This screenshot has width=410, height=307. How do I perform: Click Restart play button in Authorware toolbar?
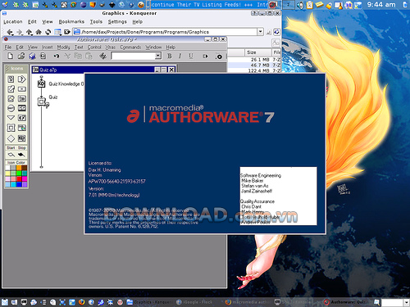point(205,56)
